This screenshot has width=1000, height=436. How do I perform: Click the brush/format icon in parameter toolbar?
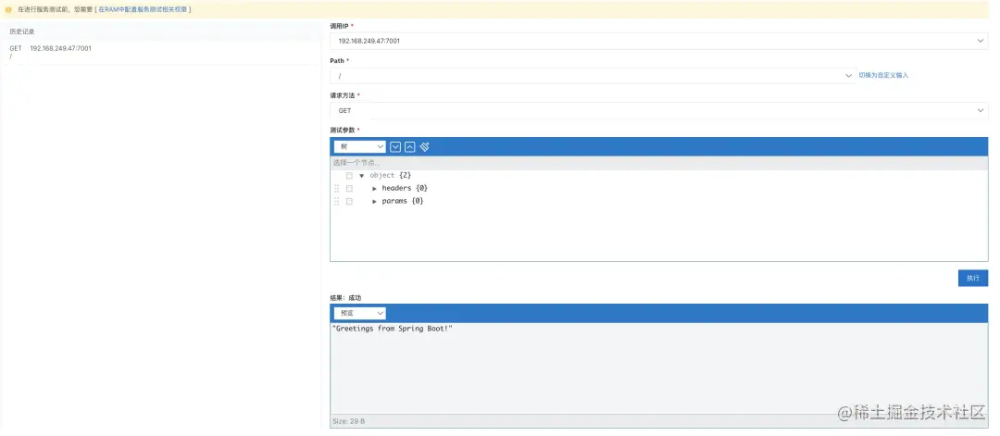(x=425, y=146)
